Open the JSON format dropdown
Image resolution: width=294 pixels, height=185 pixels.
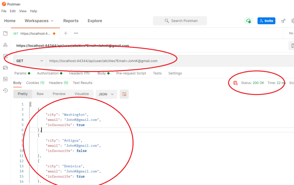click(106, 94)
